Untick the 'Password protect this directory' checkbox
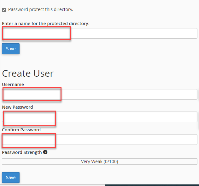The height and width of the screenshot is (186, 199). pos(4,10)
